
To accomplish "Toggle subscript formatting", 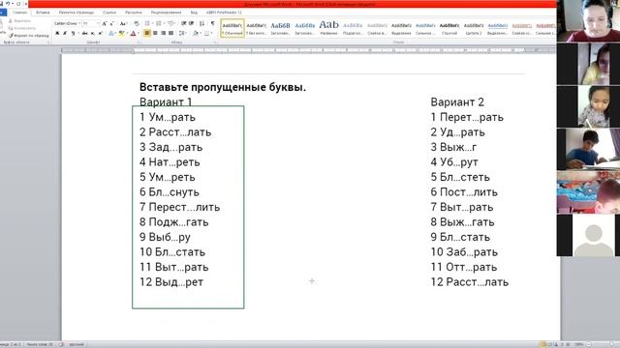I will tap(93, 33).
